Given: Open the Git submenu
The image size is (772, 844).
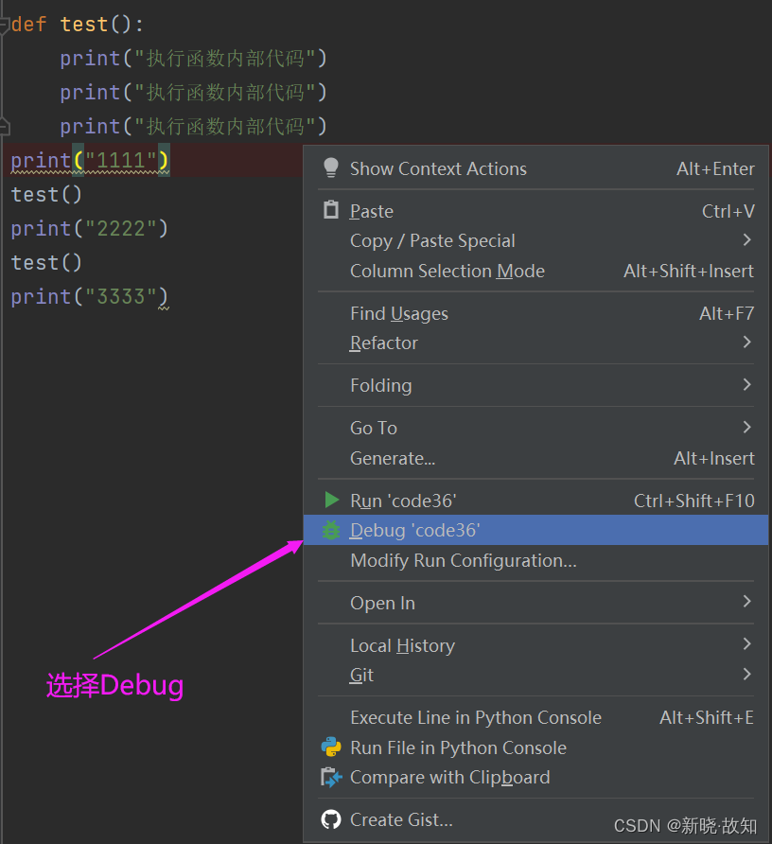Looking at the screenshot, I should point(361,675).
